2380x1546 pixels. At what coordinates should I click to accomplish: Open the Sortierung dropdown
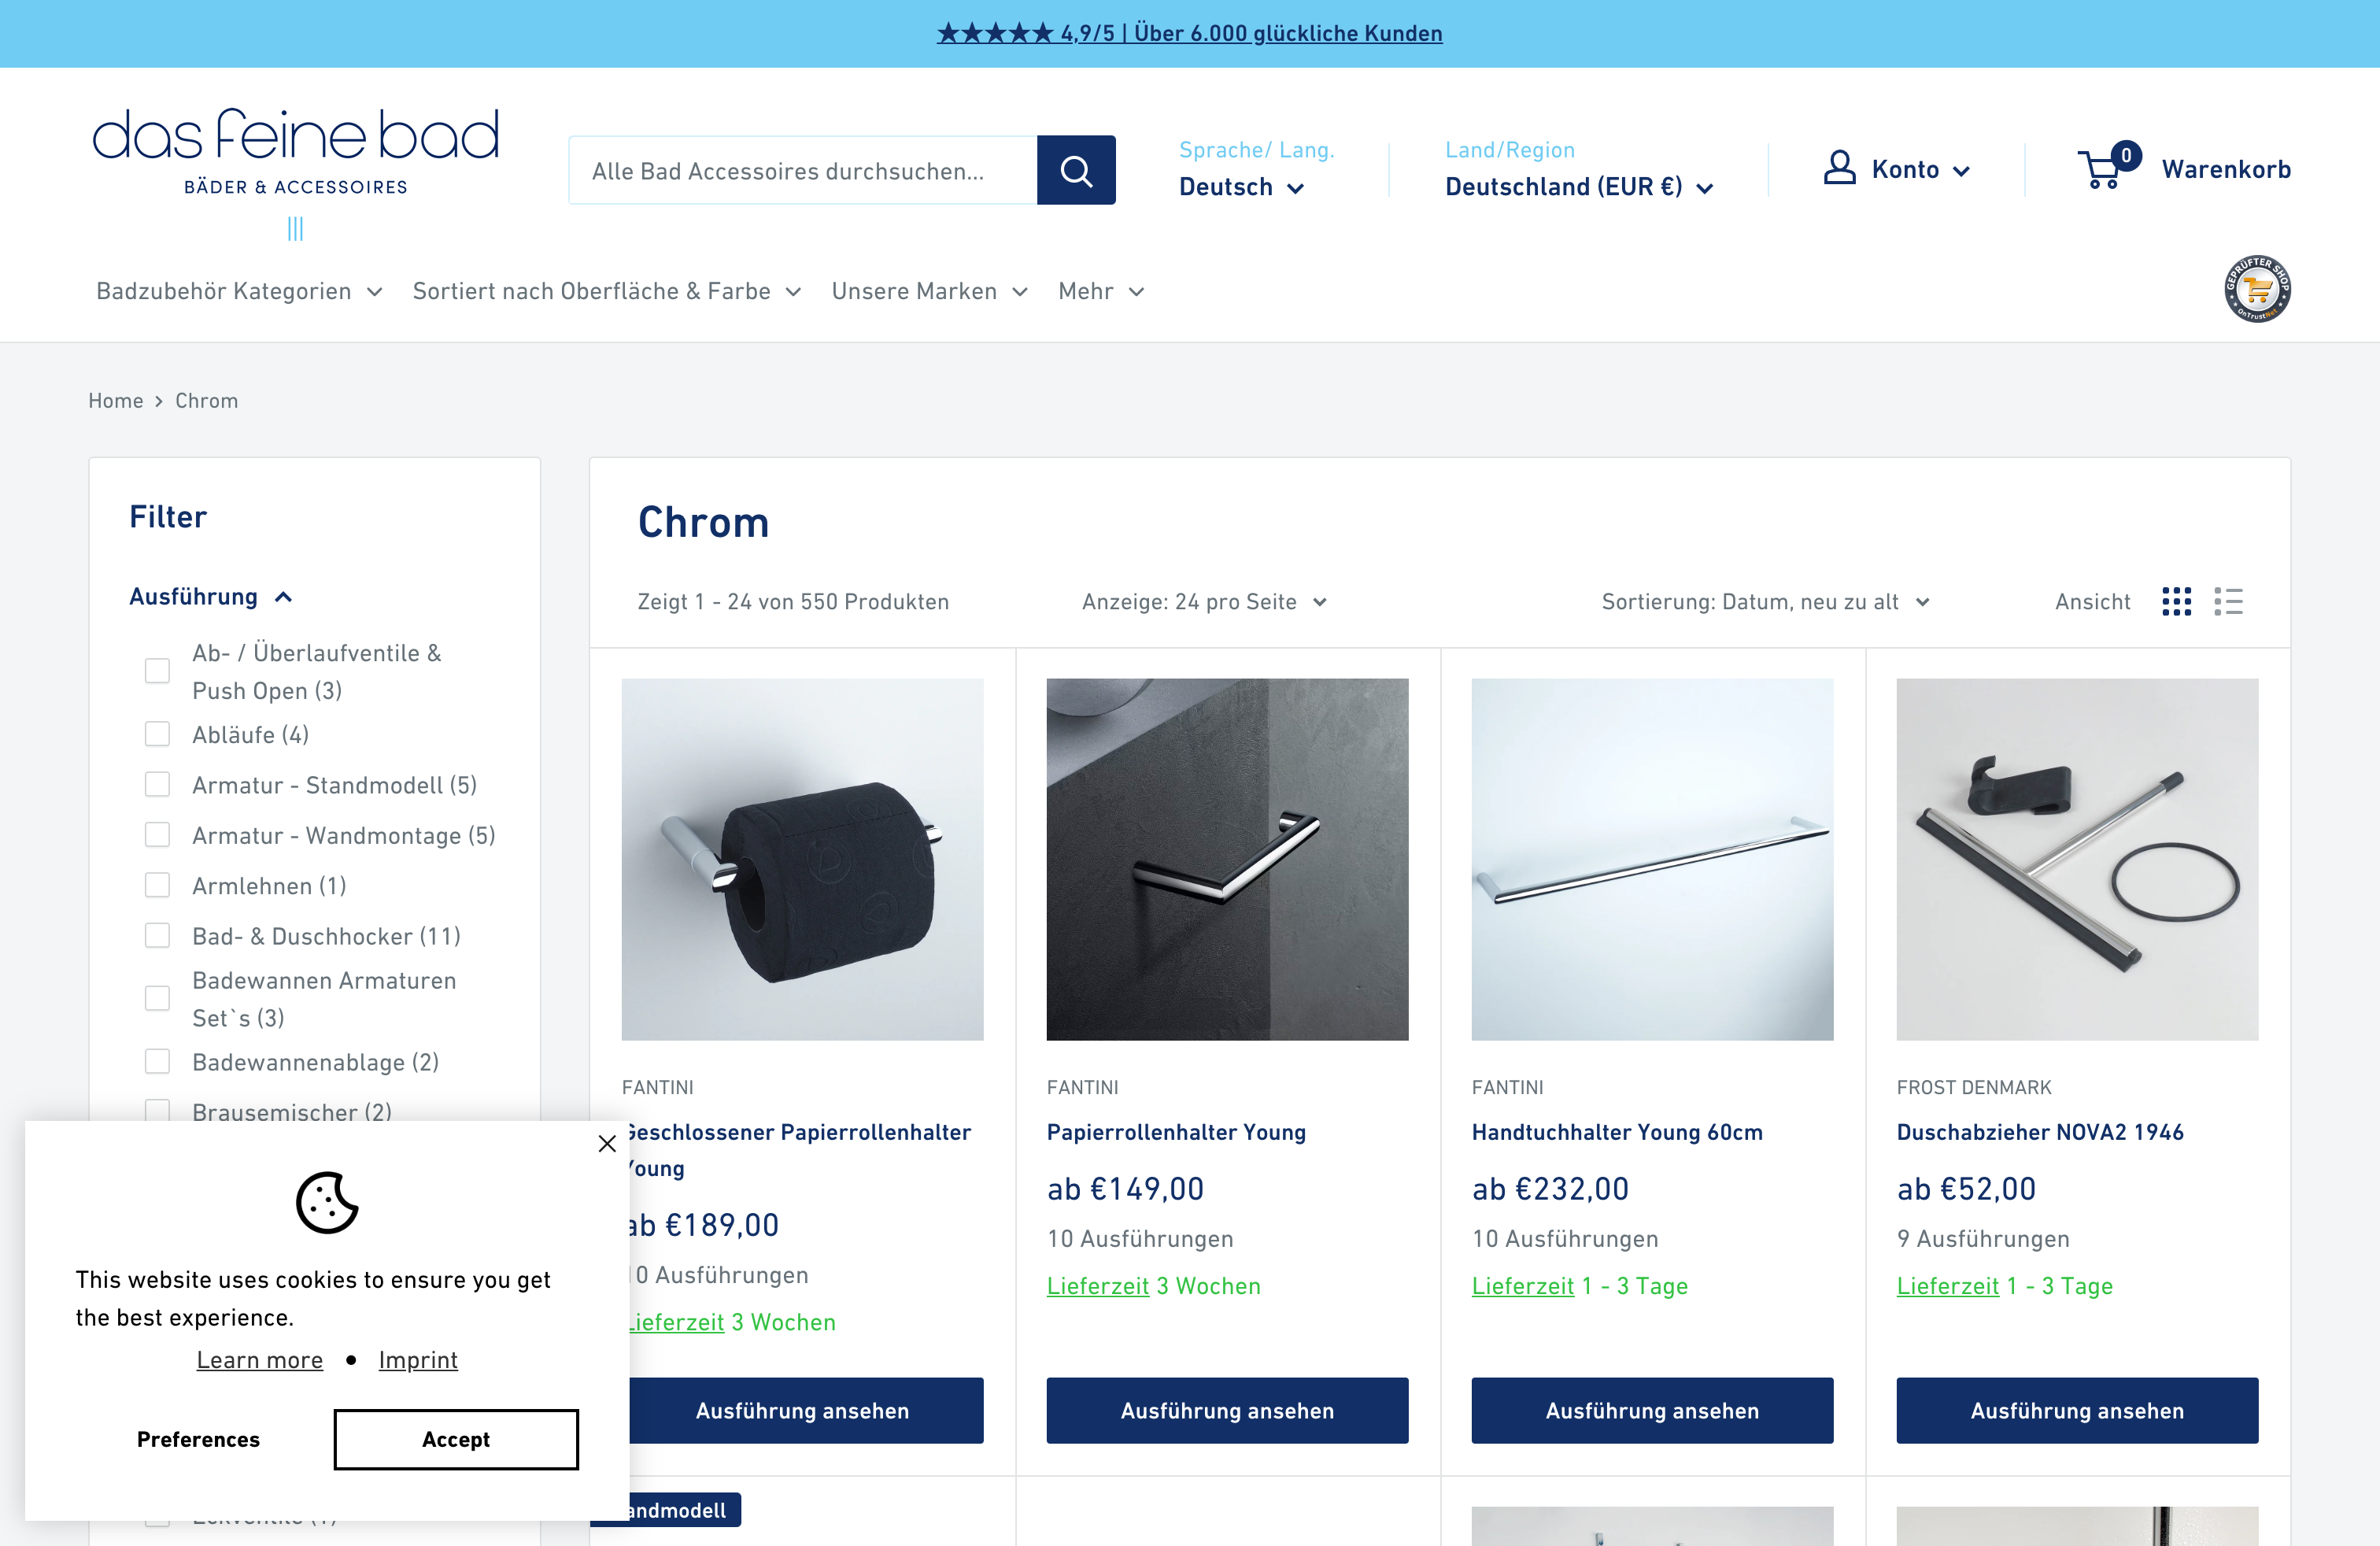coord(1763,601)
